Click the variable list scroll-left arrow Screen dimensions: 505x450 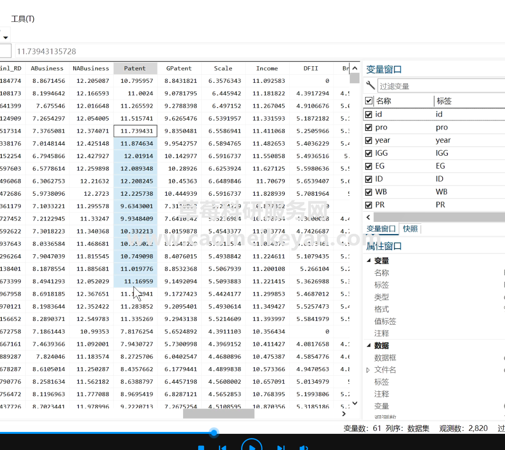pos(368,218)
